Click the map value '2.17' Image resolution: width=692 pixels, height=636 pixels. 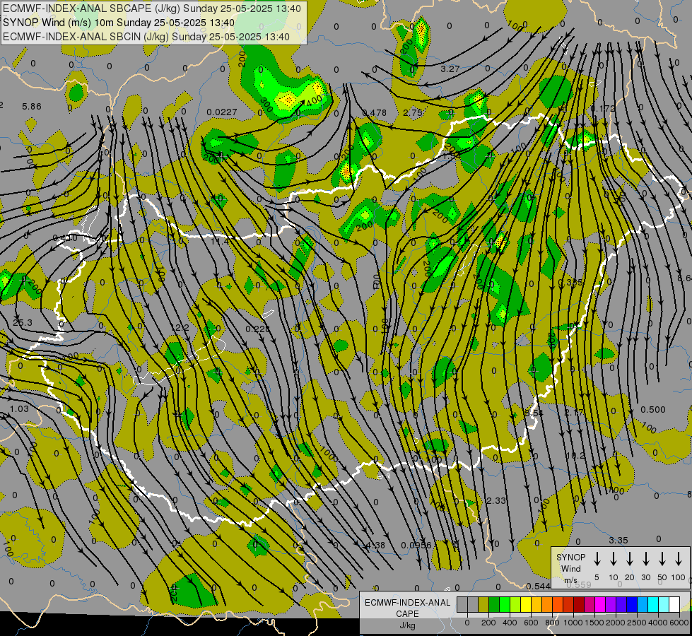tap(574, 412)
